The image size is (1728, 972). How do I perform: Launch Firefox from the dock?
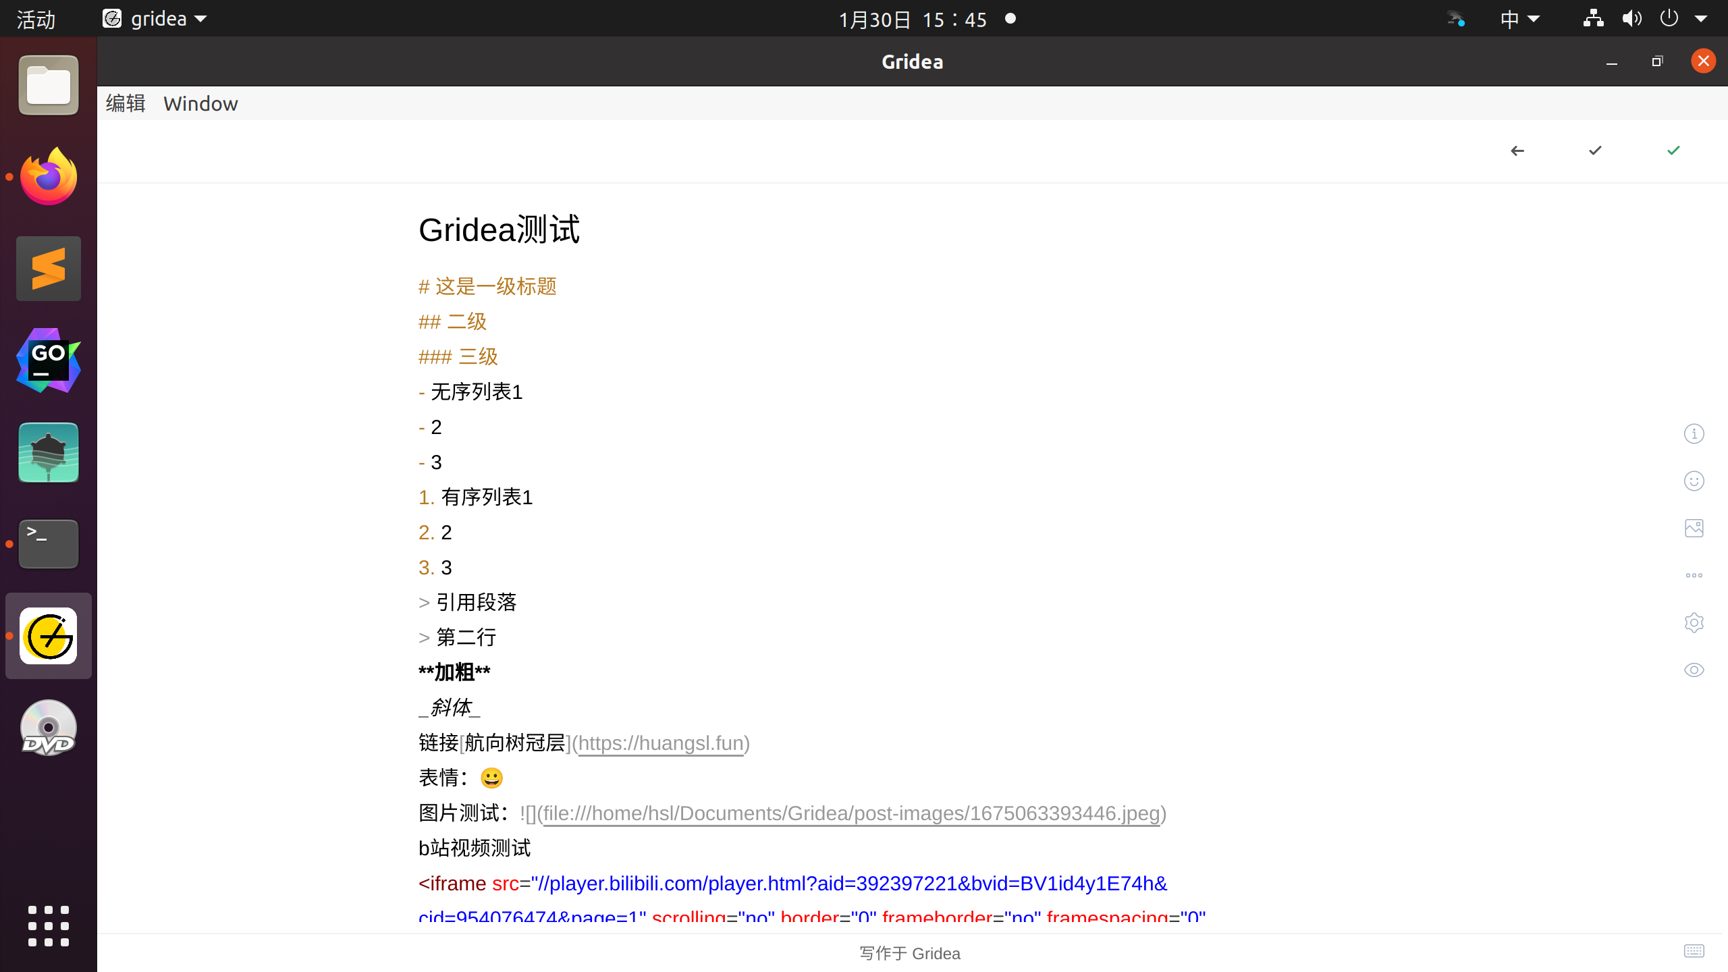[x=48, y=176]
